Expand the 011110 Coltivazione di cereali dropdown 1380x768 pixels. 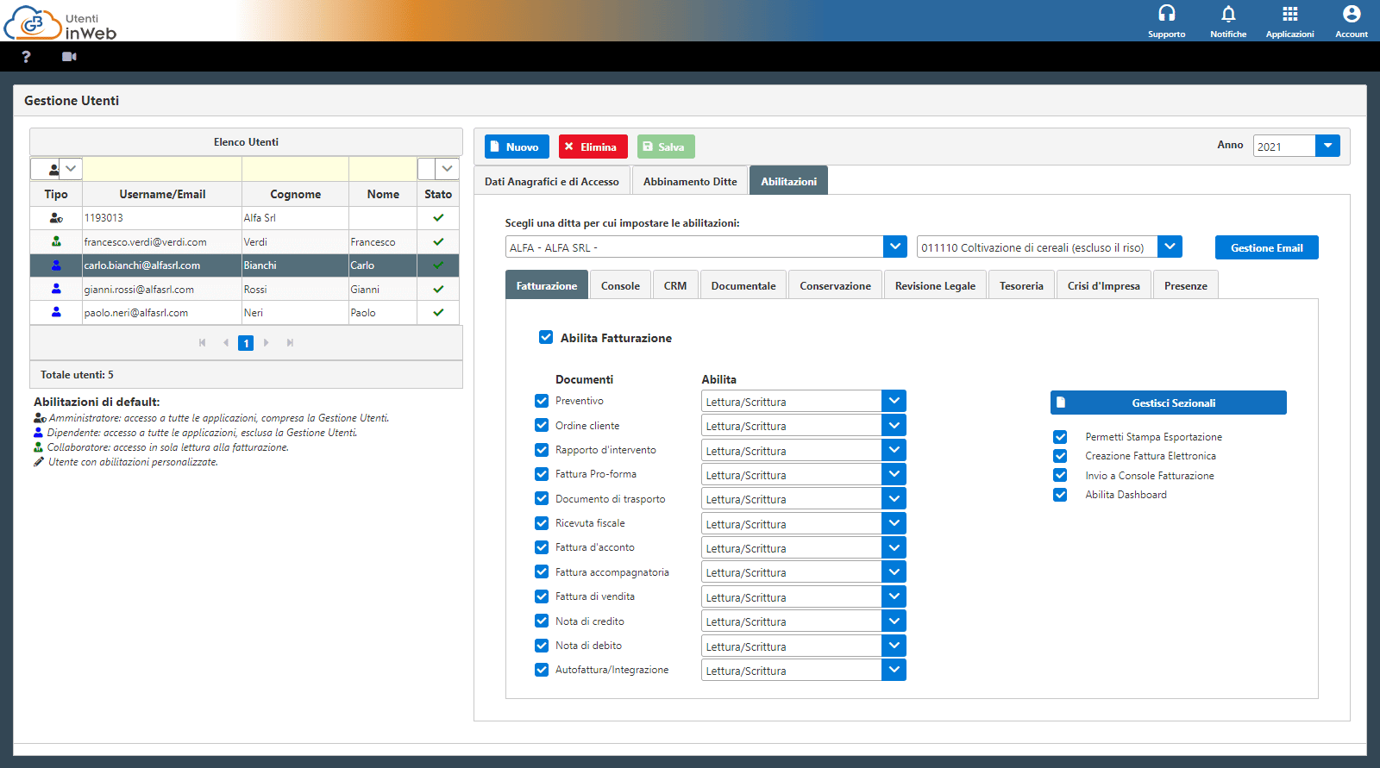(1170, 247)
